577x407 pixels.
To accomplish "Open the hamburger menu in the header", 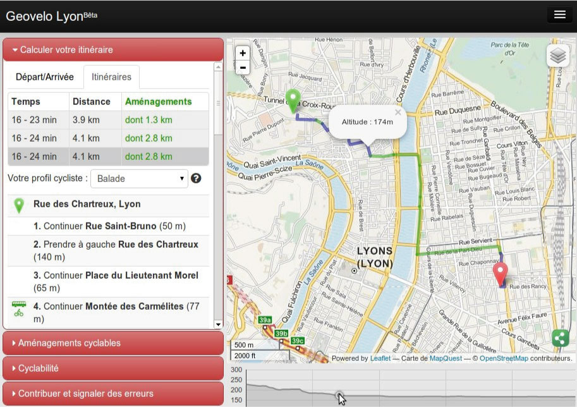I will click(x=559, y=15).
